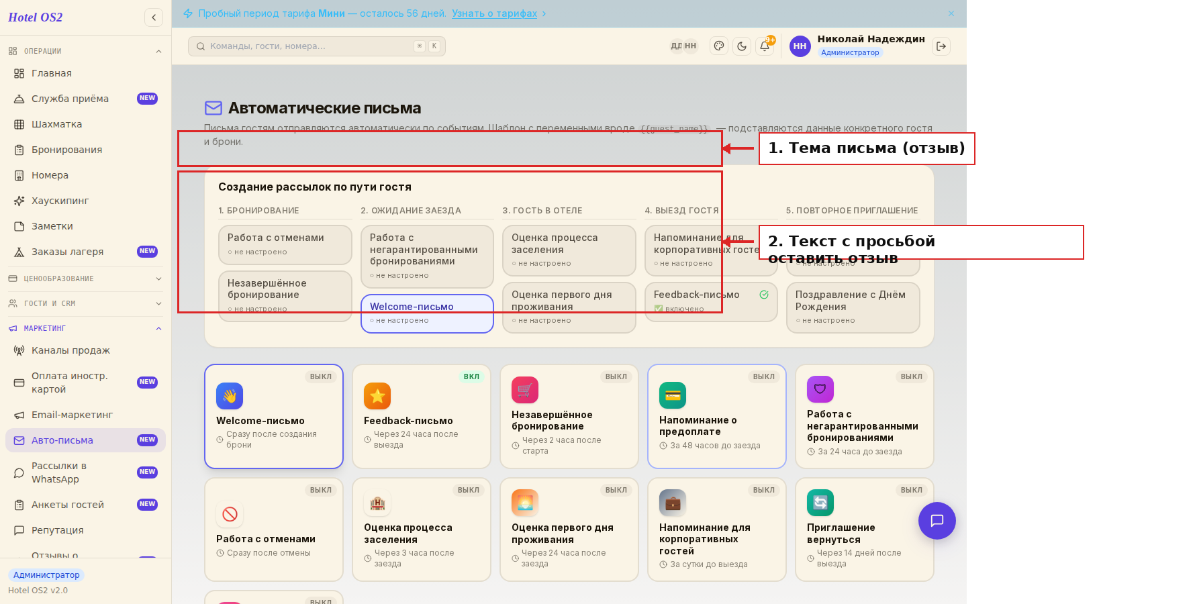1195x604 pixels.
Task: Click the shield icon of non-guaranteed bookings card
Action: click(x=820, y=389)
